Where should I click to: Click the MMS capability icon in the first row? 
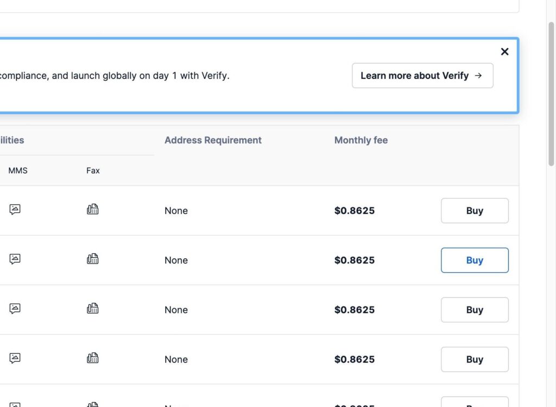(x=15, y=210)
